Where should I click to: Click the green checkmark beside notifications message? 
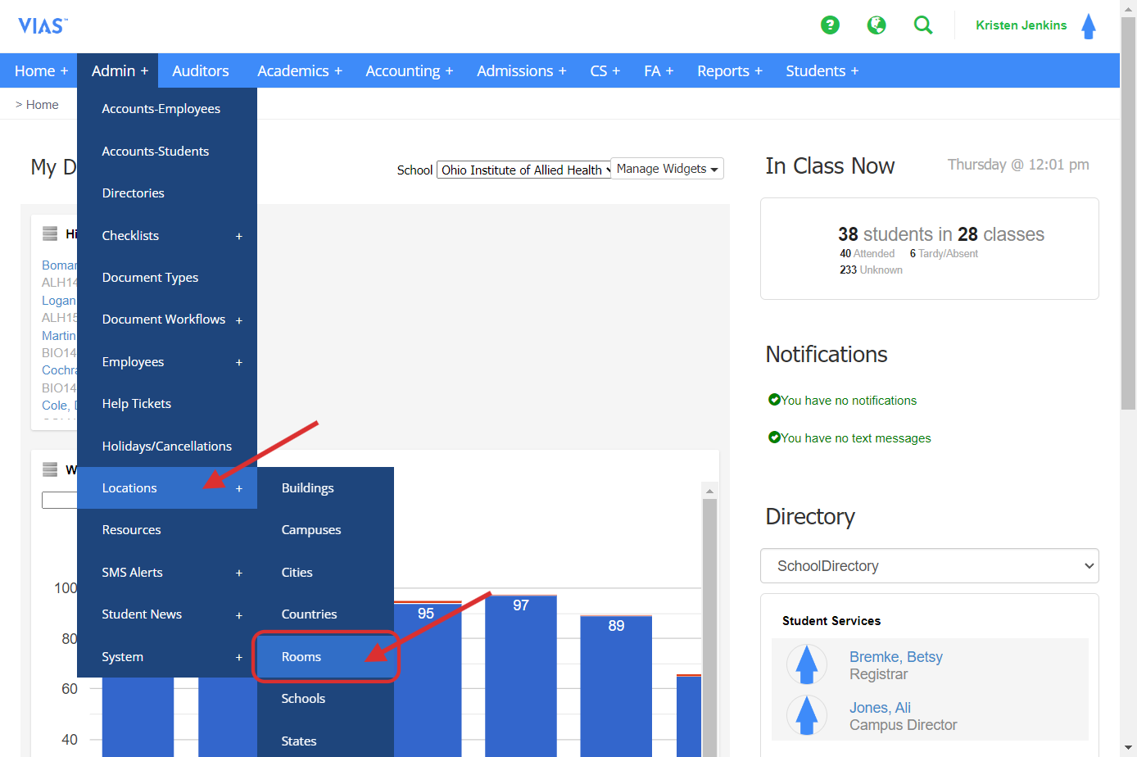(775, 400)
